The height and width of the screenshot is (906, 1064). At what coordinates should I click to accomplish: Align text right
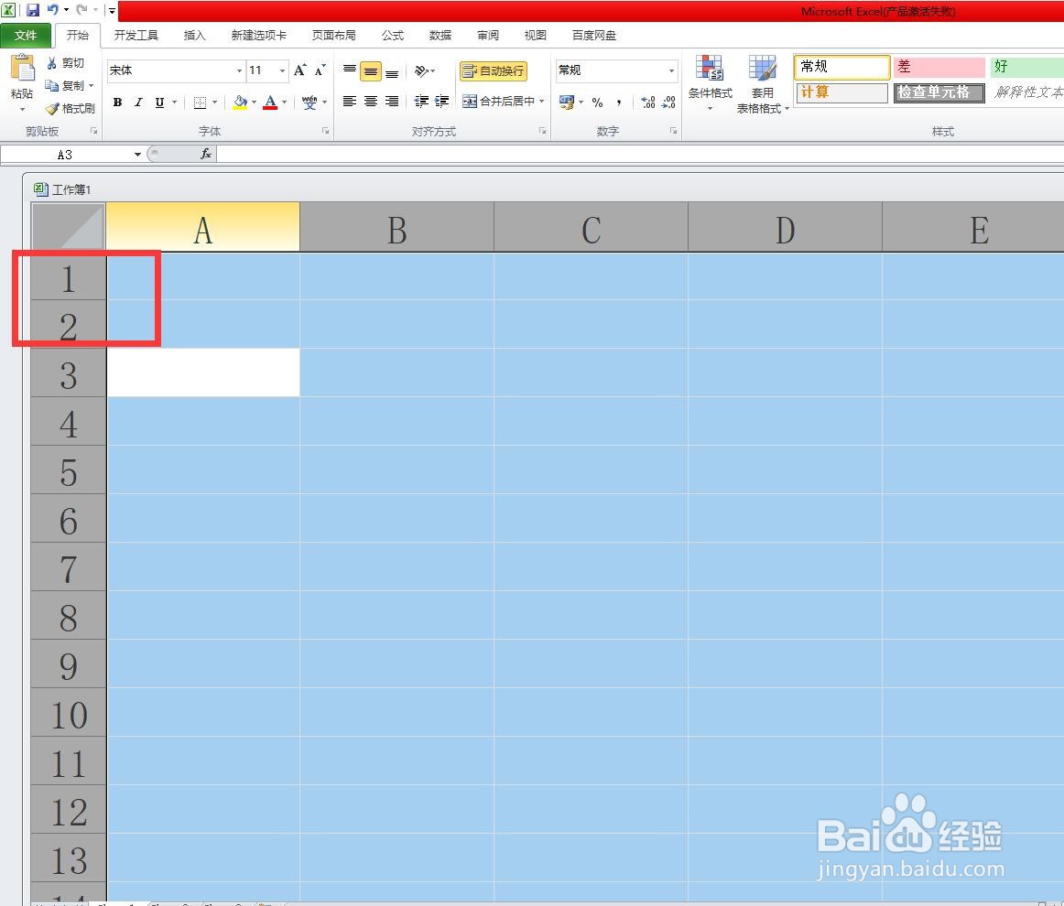tap(392, 101)
